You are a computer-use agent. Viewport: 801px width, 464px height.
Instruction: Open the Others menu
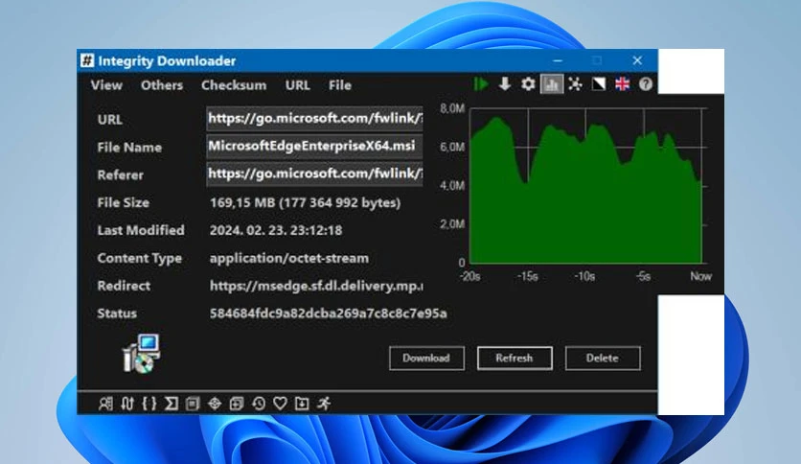coord(162,85)
